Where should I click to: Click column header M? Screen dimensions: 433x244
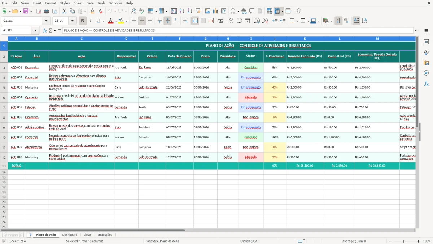point(377,38)
